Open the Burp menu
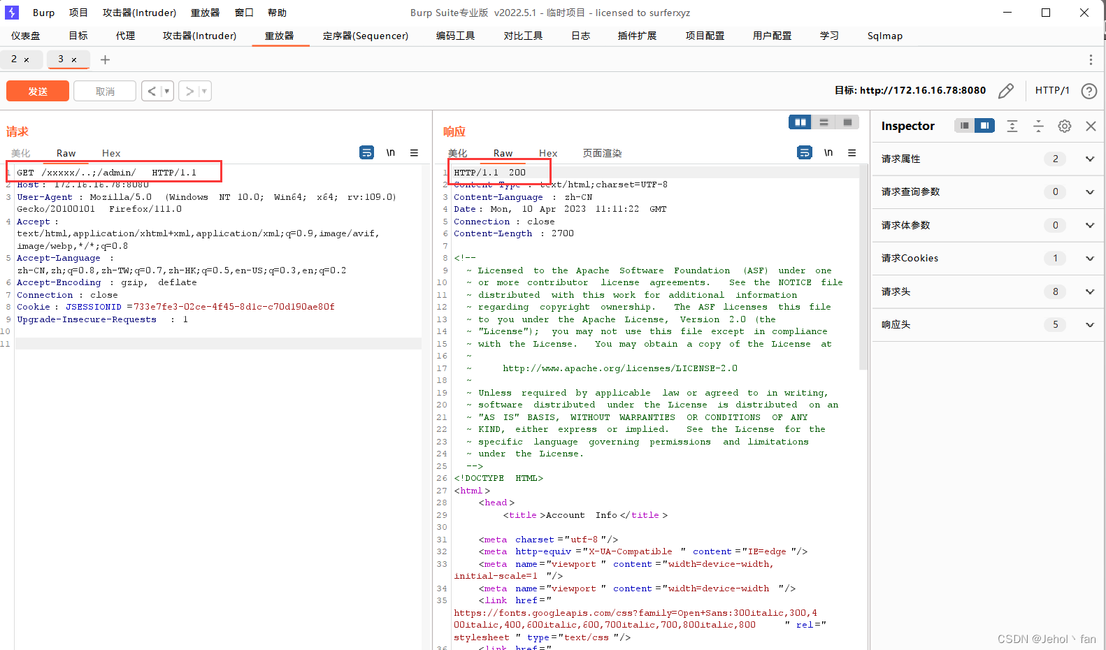 click(x=43, y=13)
